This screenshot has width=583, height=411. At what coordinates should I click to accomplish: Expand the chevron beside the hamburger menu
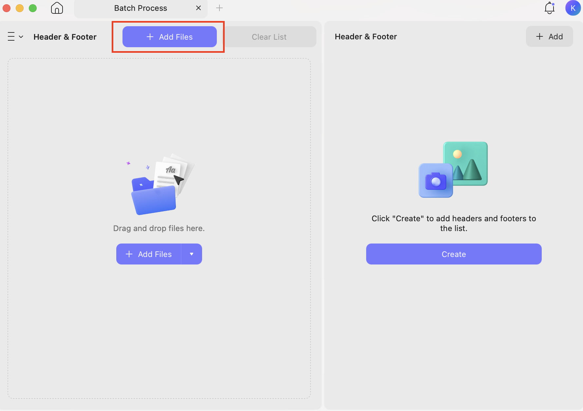[21, 36]
